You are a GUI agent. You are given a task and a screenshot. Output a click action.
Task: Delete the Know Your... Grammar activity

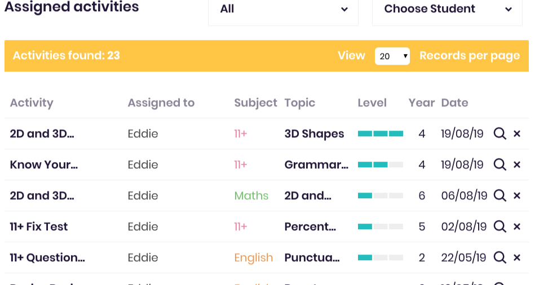[x=517, y=164]
